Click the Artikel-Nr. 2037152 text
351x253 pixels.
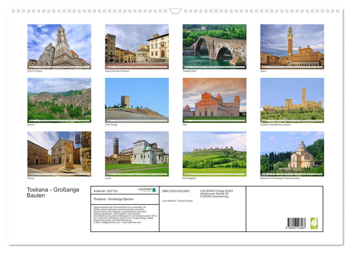105,191
